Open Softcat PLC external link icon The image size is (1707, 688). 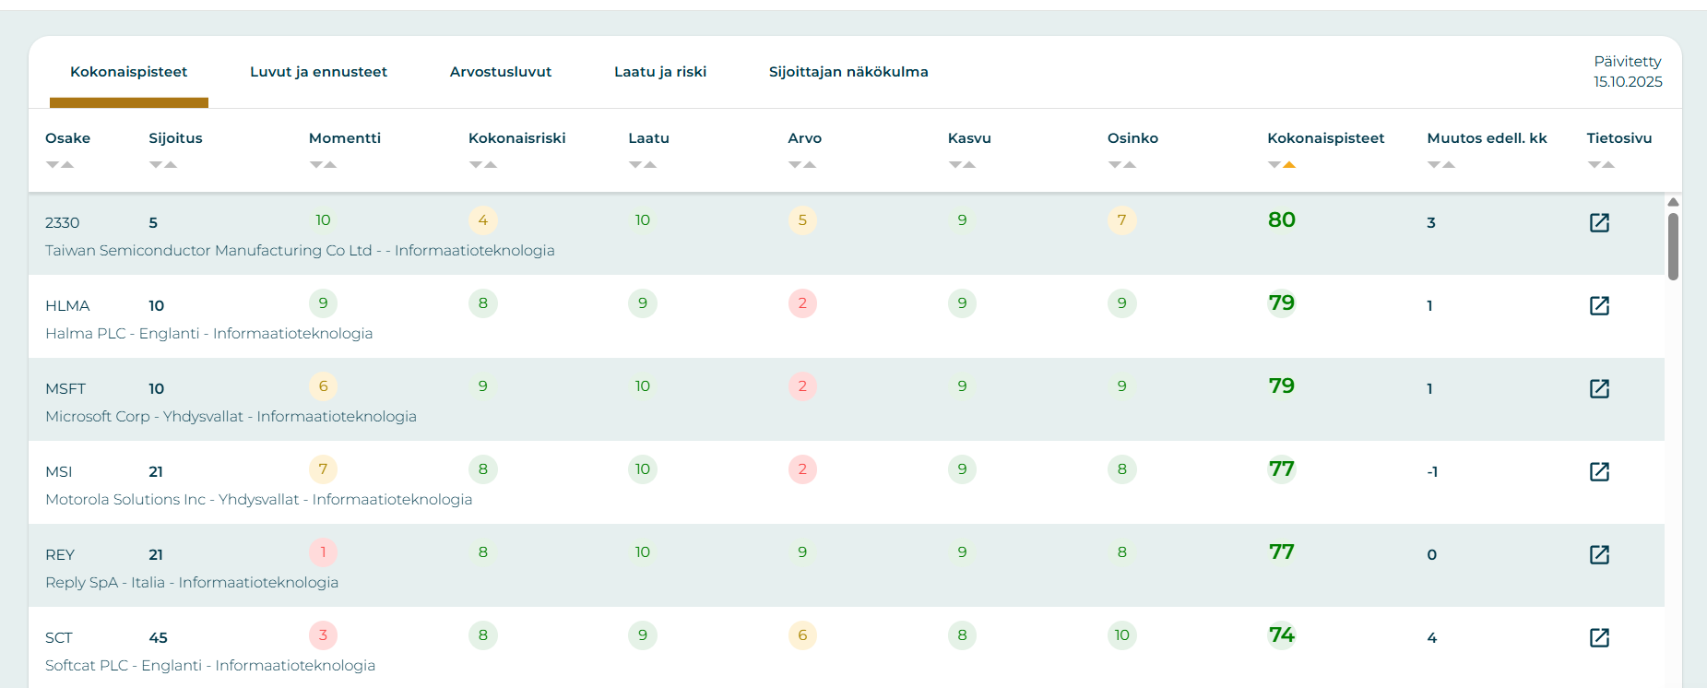[x=1599, y=637]
